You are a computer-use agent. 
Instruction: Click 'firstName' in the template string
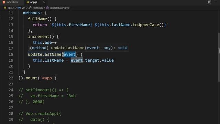click(x=79, y=25)
